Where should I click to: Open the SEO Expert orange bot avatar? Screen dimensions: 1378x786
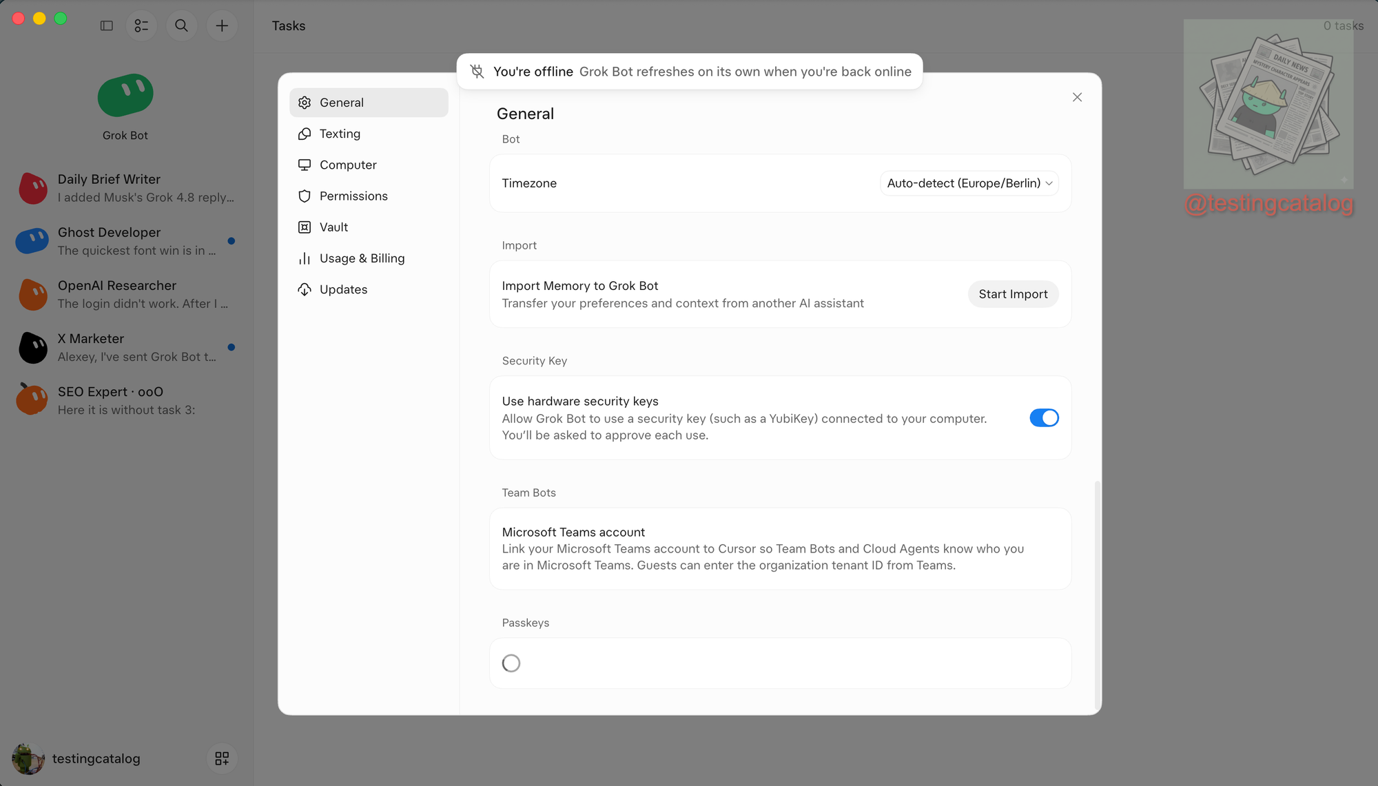coord(32,399)
